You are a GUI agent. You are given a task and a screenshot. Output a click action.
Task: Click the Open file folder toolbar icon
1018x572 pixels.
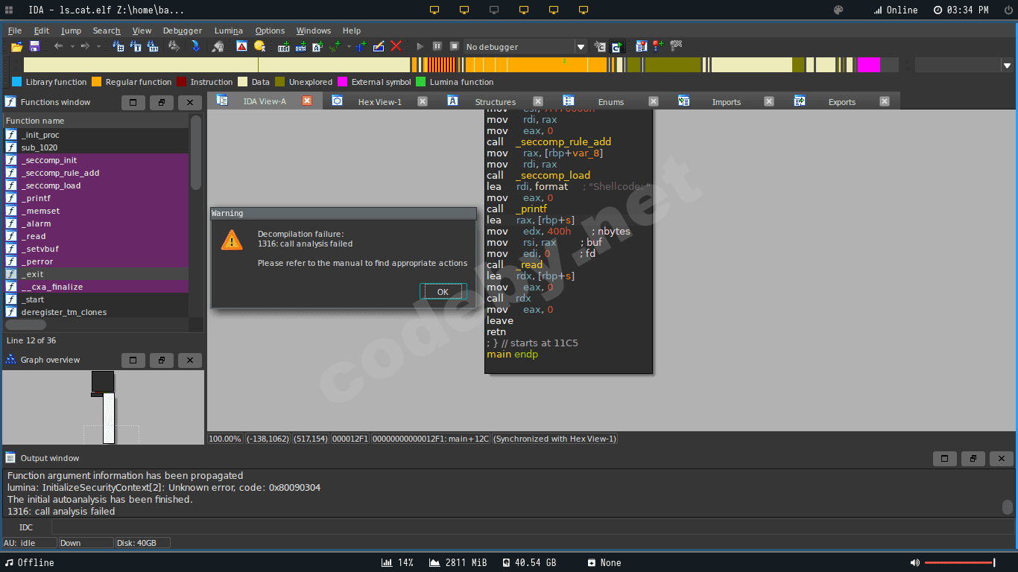[x=16, y=46]
